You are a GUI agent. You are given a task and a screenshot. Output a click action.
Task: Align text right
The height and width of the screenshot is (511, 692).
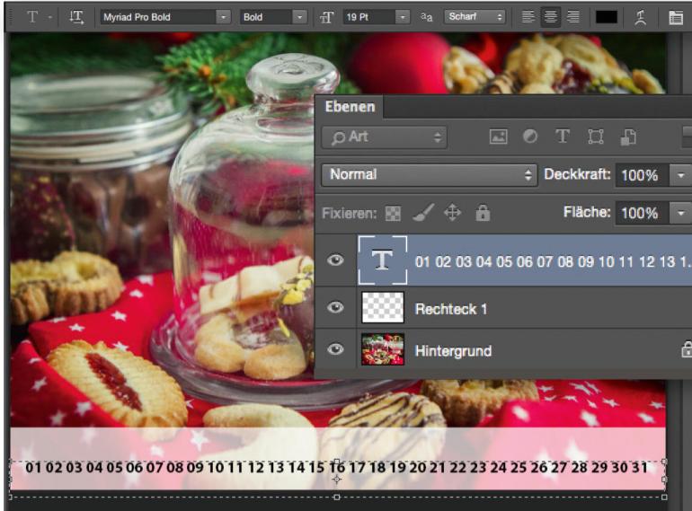click(572, 17)
